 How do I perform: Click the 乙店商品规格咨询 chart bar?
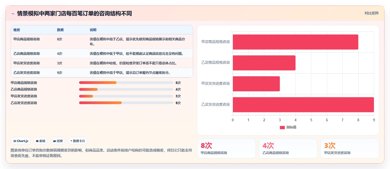(264, 63)
